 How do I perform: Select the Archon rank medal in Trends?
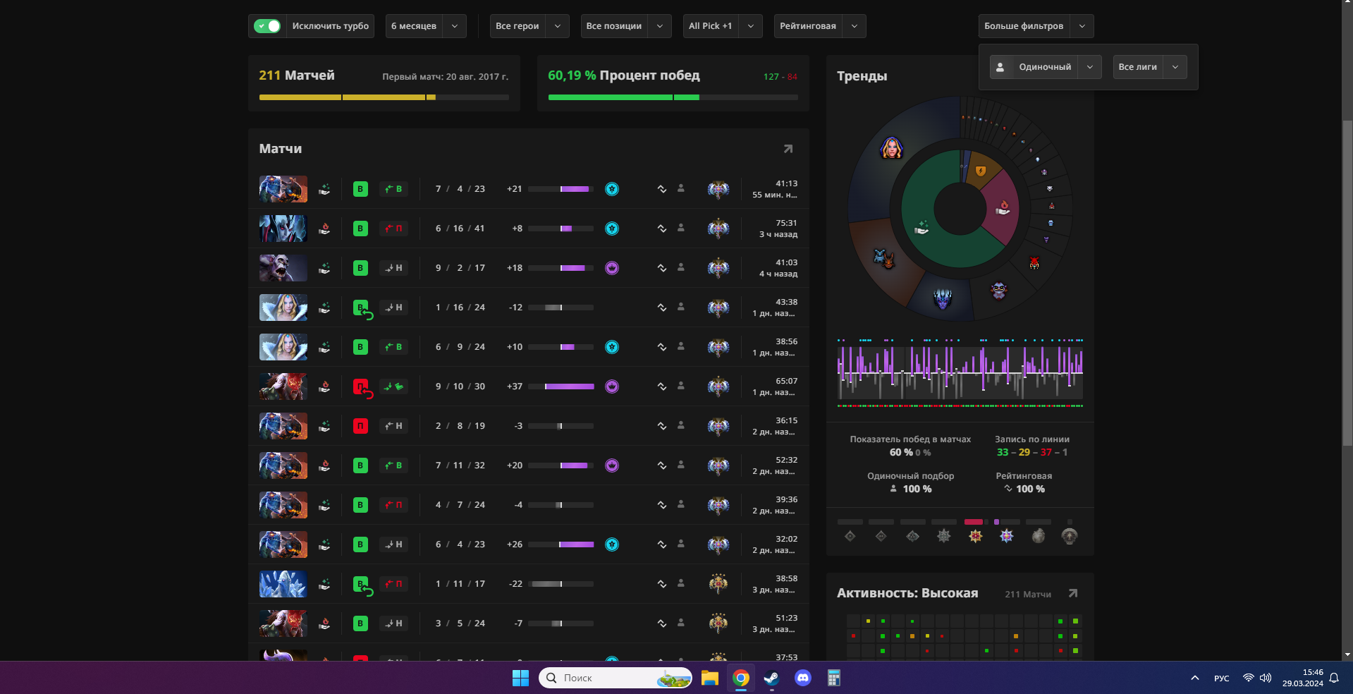coord(943,536)
